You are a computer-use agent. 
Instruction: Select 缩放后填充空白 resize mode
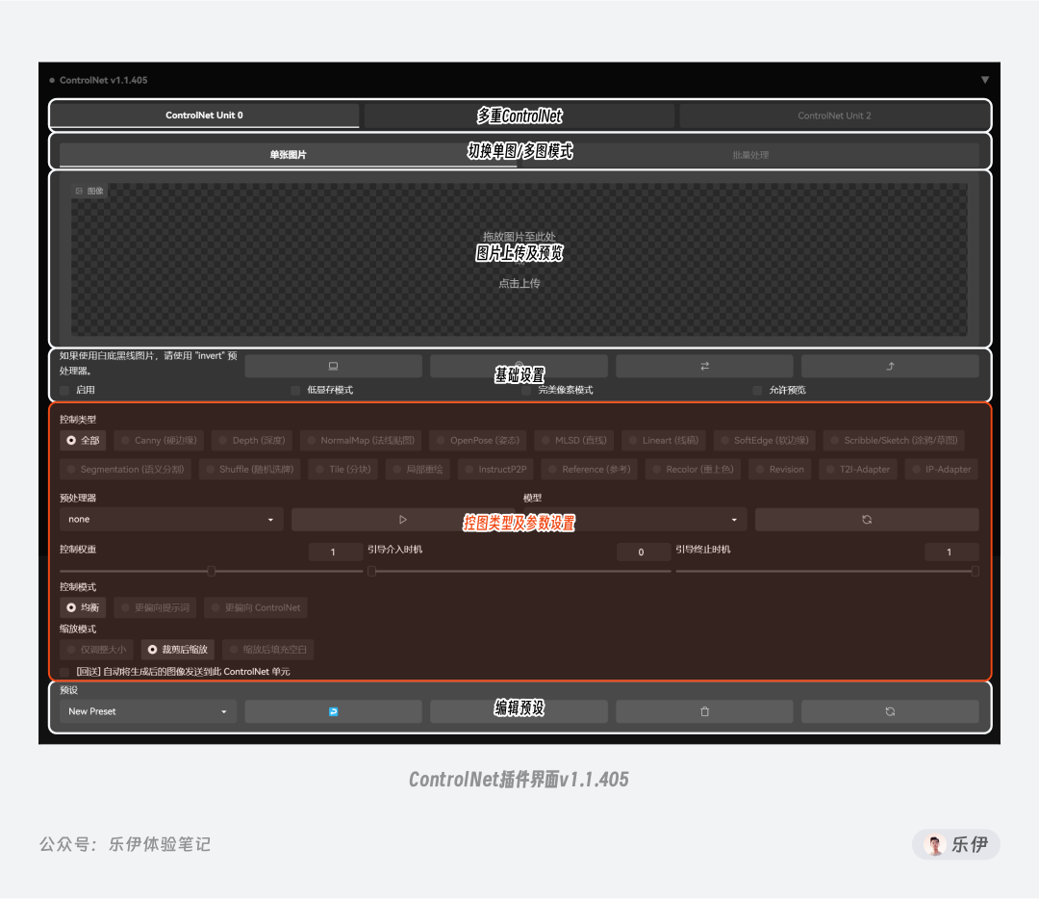click(x=267, y=649)
